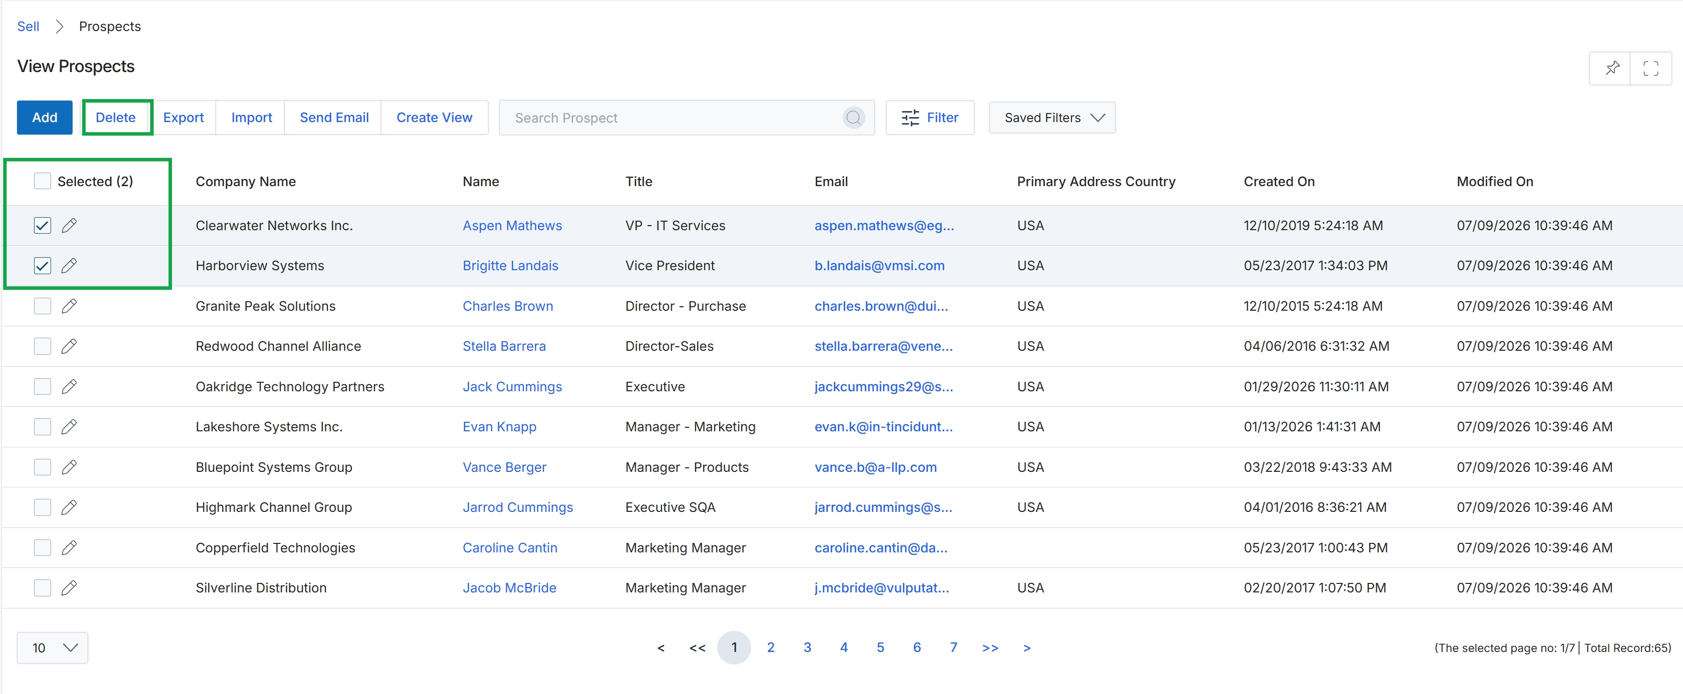Open Jarrod Cummings prospect
1683x694 pixels.
[x=517, y=507]
